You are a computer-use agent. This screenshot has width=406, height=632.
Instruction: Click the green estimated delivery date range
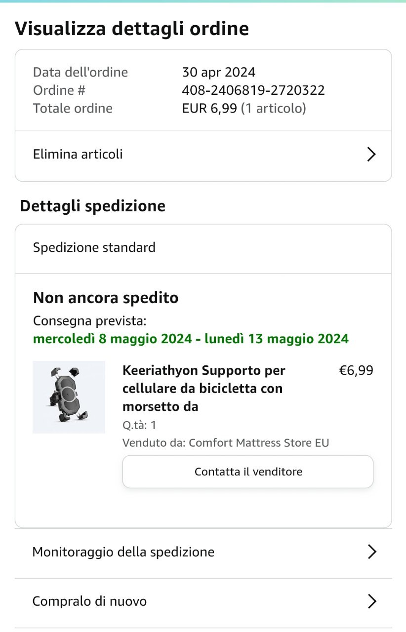191,339
